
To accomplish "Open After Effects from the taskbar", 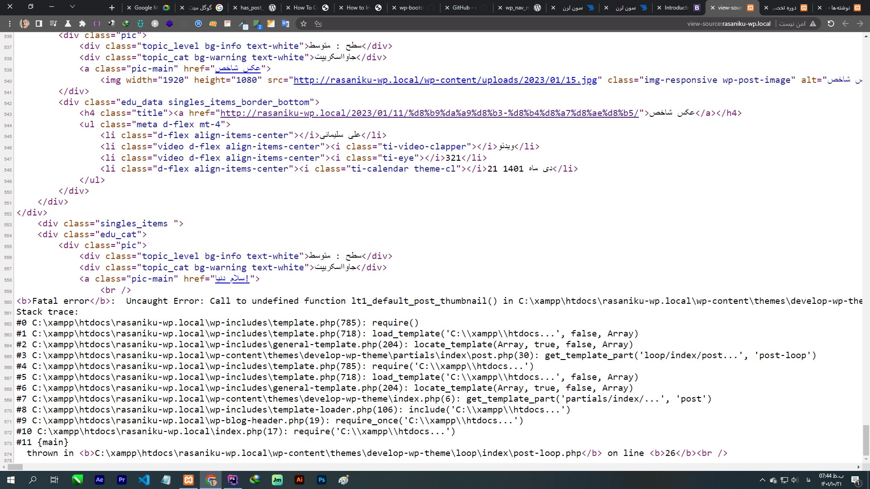I will pyautogui.click(x=100, y=480).
